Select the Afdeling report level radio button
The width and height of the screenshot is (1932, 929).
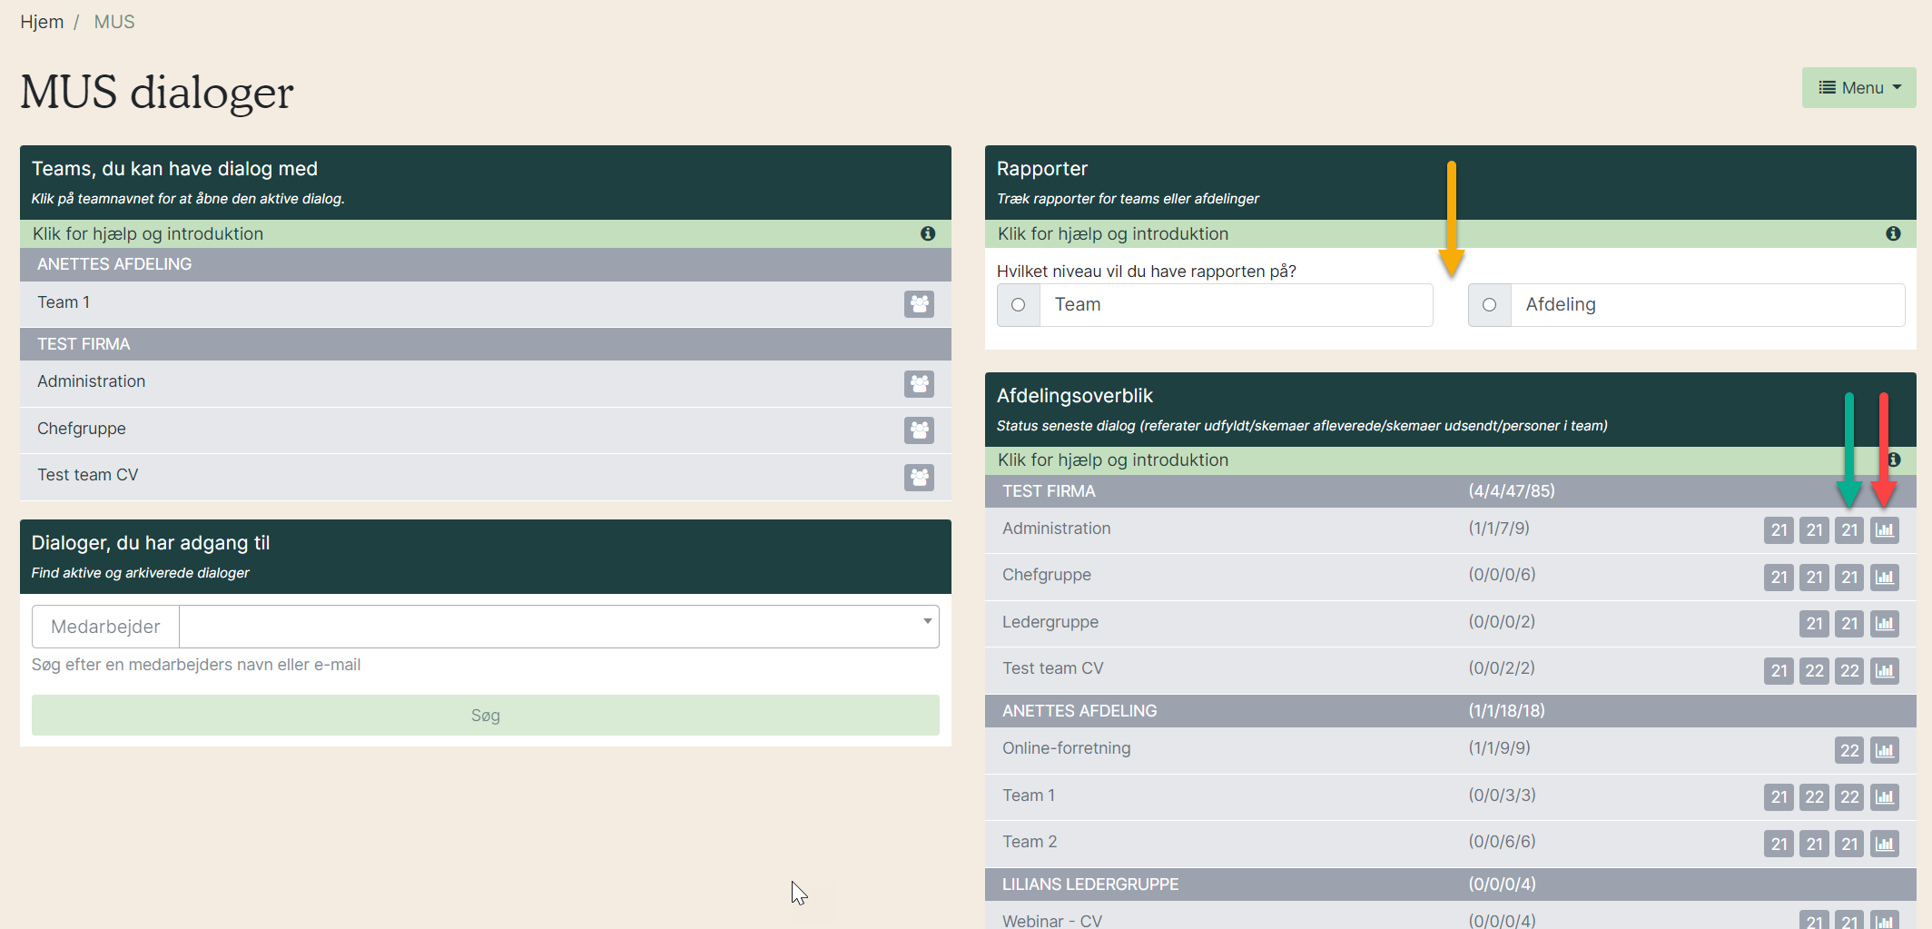1490,305
